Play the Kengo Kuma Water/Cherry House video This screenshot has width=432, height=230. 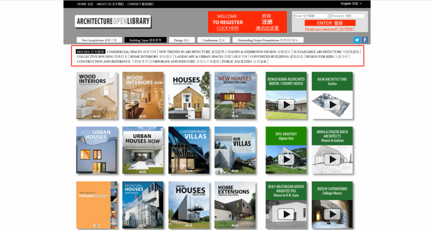286,105
